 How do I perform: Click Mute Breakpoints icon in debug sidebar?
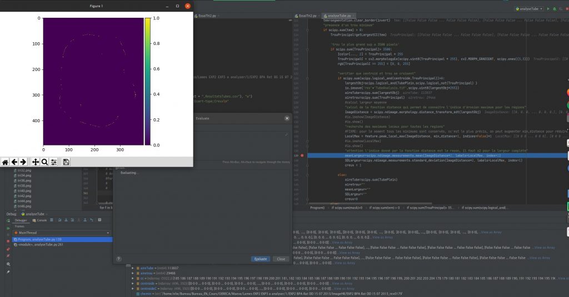tap(8, 256)
